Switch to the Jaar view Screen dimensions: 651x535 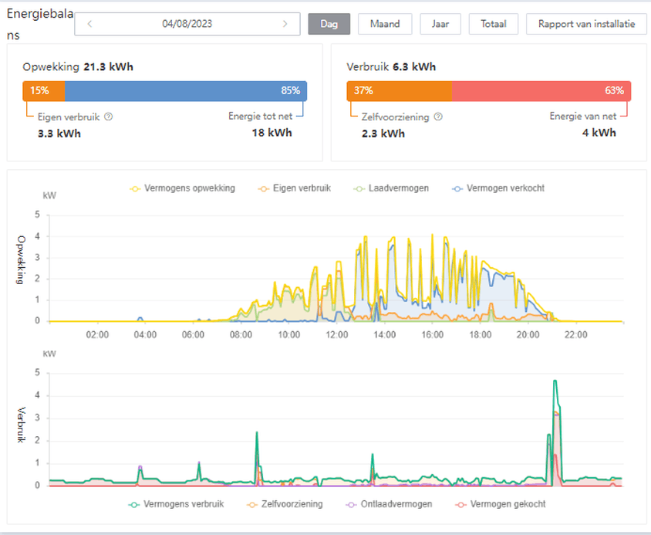[x=440, y=24]
